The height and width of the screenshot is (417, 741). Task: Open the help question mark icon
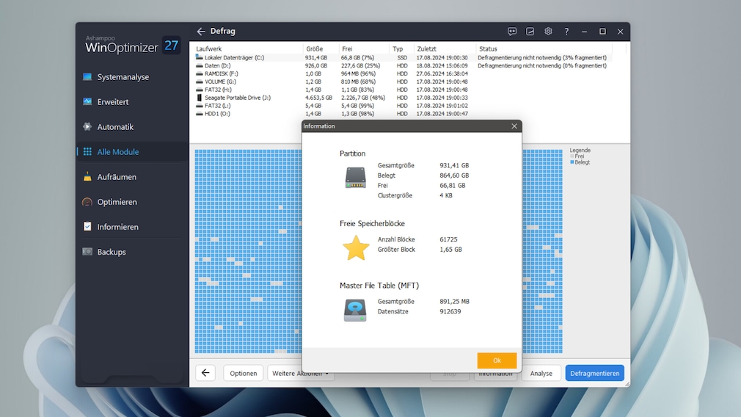point(566,32)
